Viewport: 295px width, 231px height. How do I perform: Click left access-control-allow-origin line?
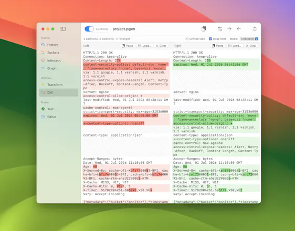tap(113, 96)
